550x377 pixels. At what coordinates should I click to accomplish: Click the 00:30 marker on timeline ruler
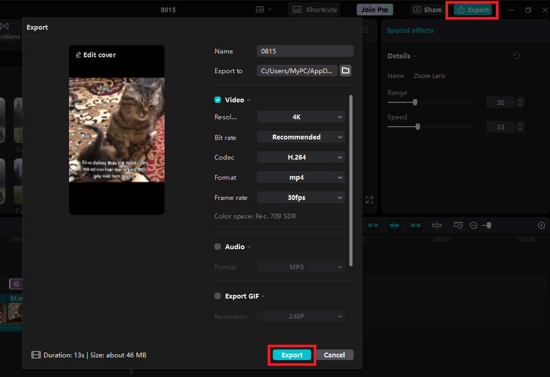442,239
